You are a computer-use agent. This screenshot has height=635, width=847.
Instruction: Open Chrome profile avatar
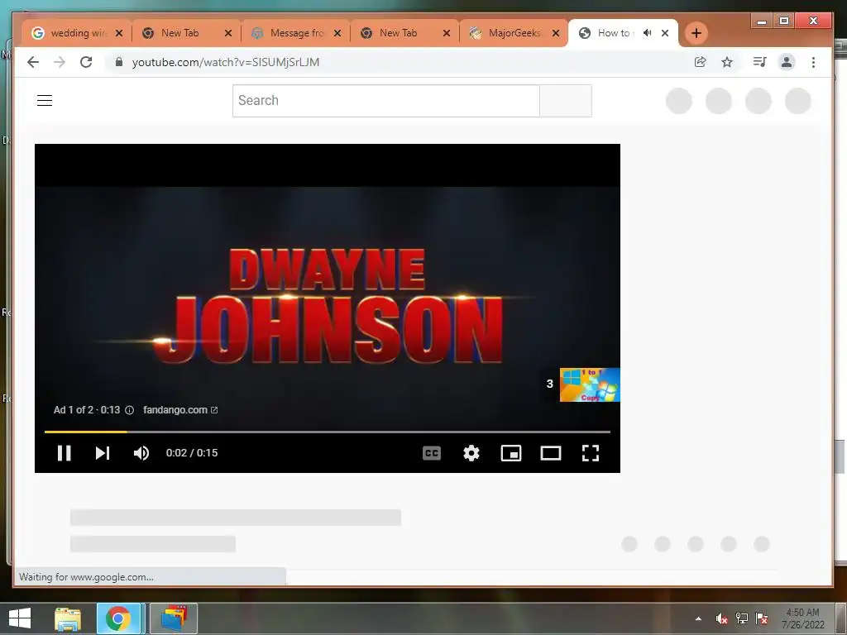[787, 62]
